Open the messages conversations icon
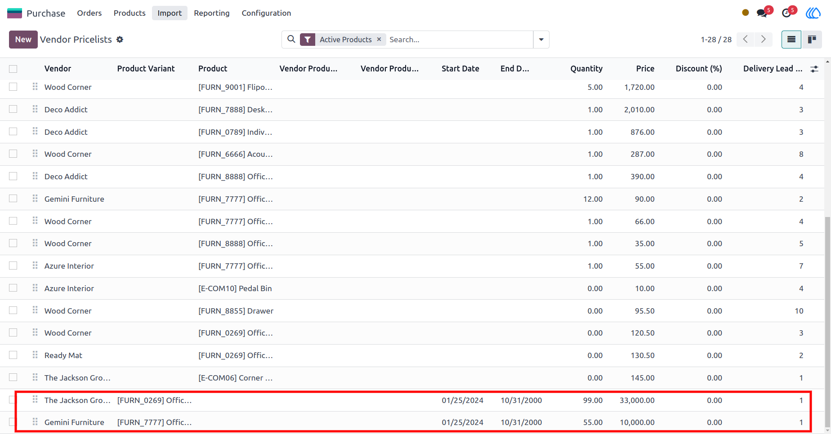 (762, 13)
